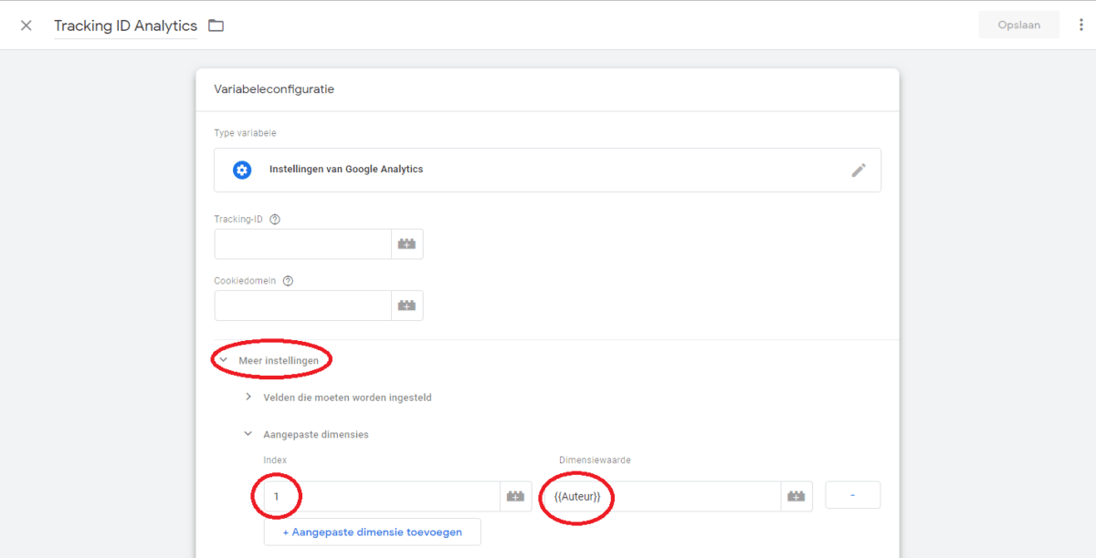Click the Index field containing 1
The image size is (1096, 558).
382,496
